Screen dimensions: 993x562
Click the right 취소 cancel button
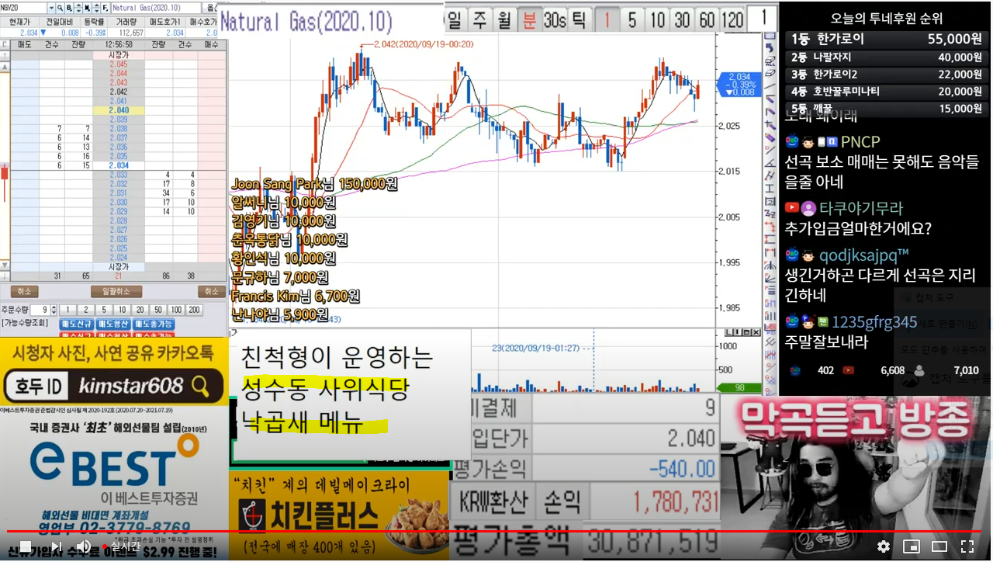click(x=212, y=291)
